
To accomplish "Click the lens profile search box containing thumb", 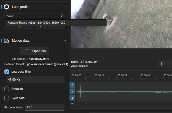I will click(34, 16).
